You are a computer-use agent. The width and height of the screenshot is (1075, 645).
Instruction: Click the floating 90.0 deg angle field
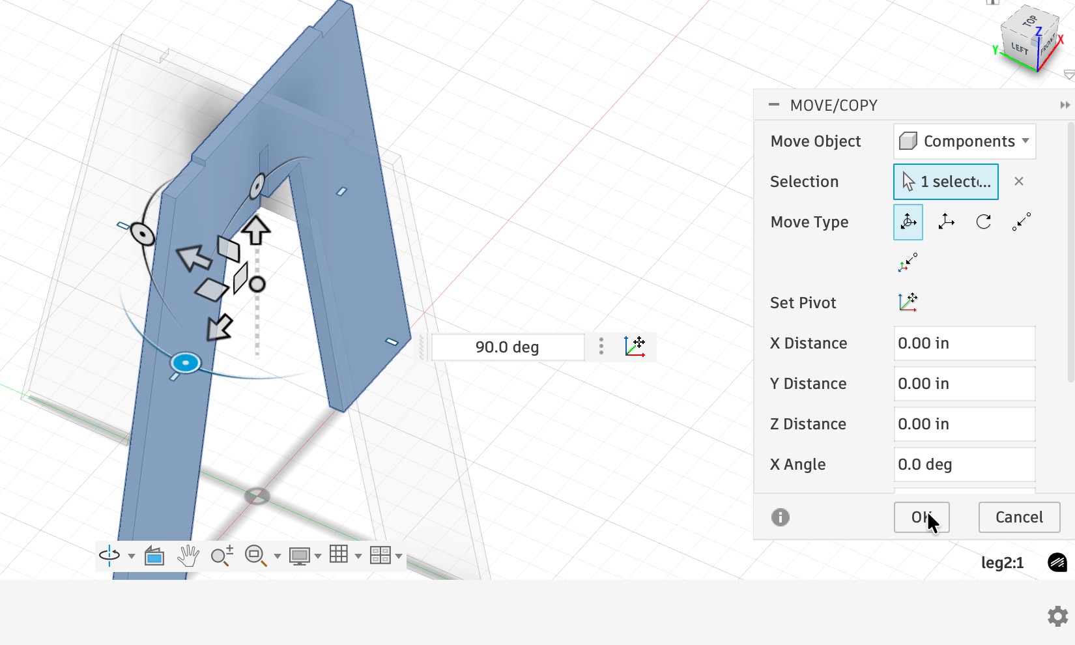tap(508, 347)
